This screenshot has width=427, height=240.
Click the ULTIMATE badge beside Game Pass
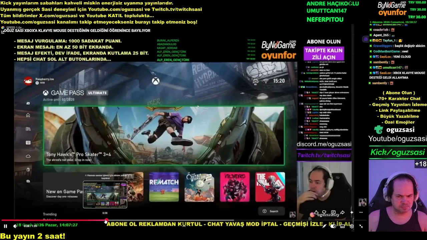click(x=97, y=93)
